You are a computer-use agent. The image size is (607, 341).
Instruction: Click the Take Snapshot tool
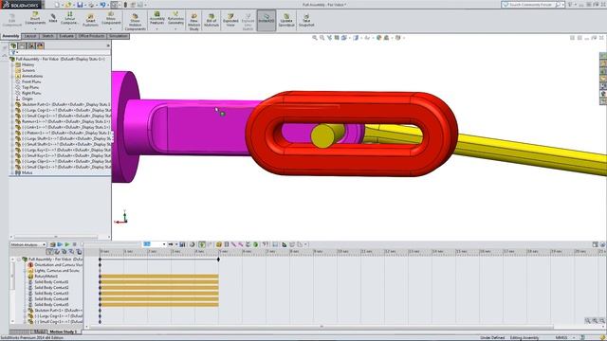pyautogui.click(x=306, y=20)
